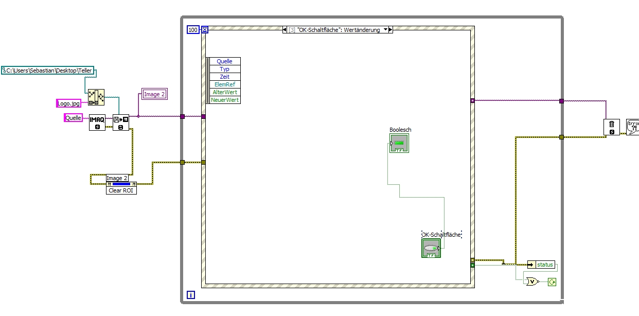Viewport: 639px width, 316px height.
Task: Click the Logo.jpg string constant
Action: click(68, 103)
